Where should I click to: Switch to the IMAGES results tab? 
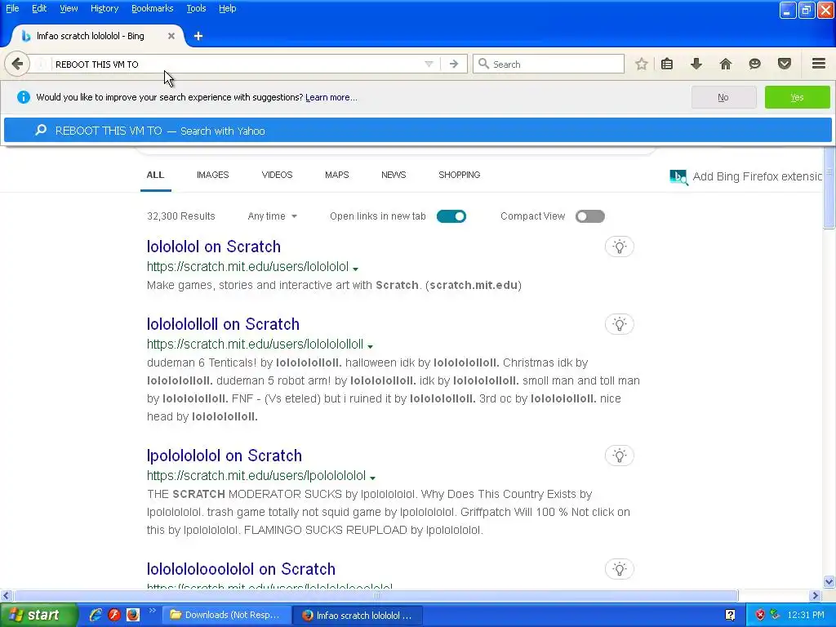pyautogui.click(x=213, y=175)
